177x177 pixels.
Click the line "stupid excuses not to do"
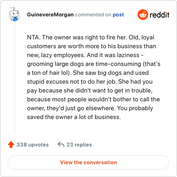90,82
